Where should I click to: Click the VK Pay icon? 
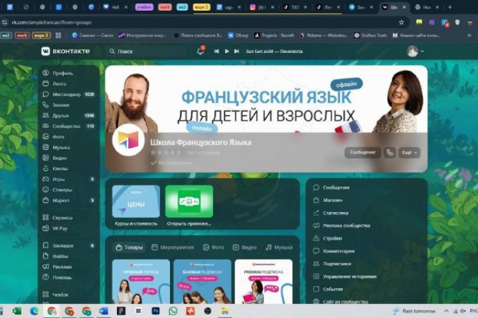click(46, 228)
